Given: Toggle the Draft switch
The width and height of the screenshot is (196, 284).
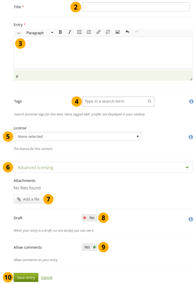Looking at the screenshot, I should pos(90,218).
